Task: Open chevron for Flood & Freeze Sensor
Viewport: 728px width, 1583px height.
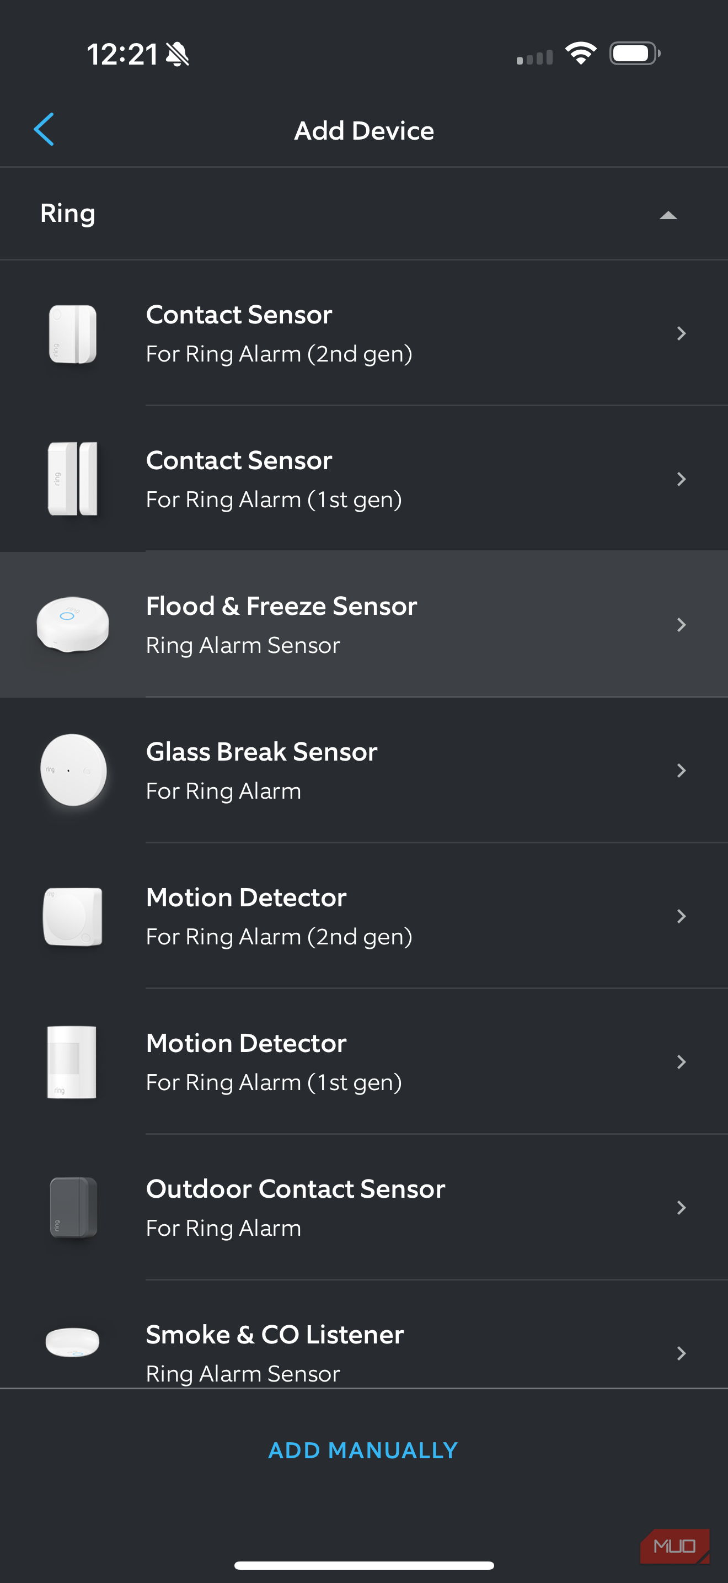Action: coord(681,625)
